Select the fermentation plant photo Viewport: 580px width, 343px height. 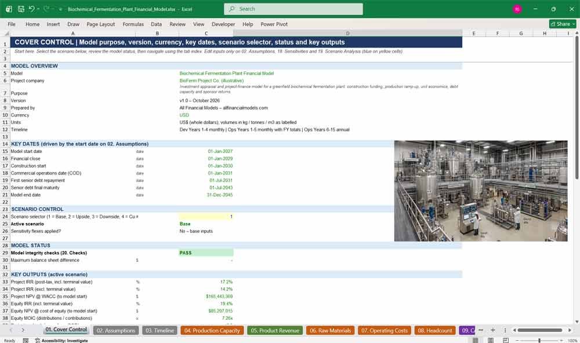481,191
